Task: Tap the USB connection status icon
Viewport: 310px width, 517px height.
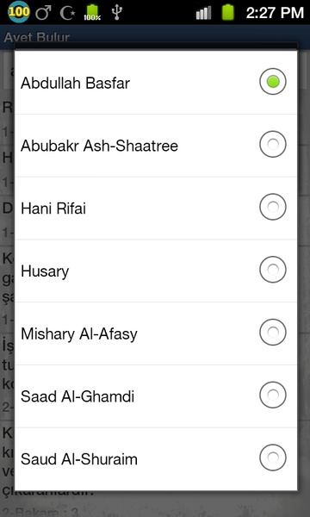Action: [116, 13]
